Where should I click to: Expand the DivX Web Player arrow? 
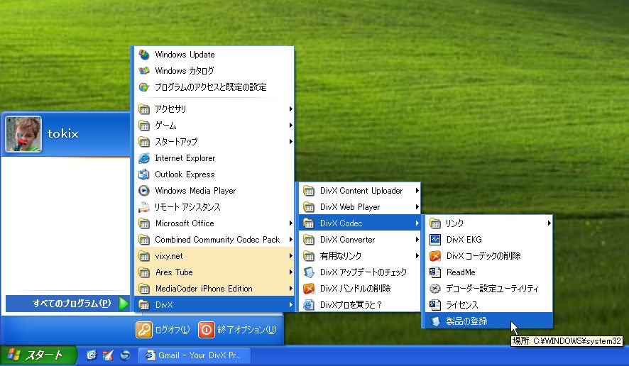click(417, 207)
